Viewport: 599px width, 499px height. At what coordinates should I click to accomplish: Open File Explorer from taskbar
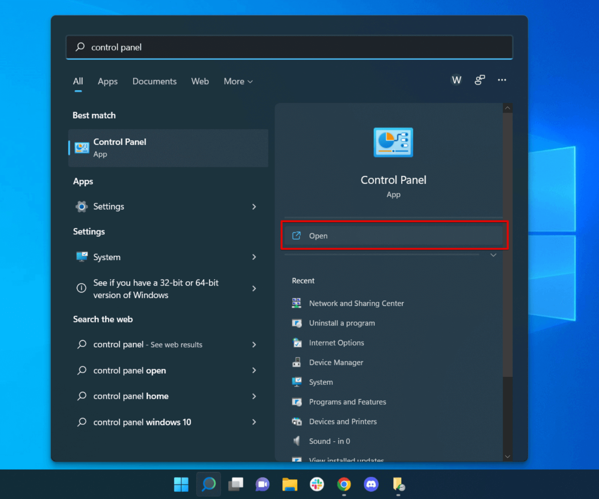point(290,484)
